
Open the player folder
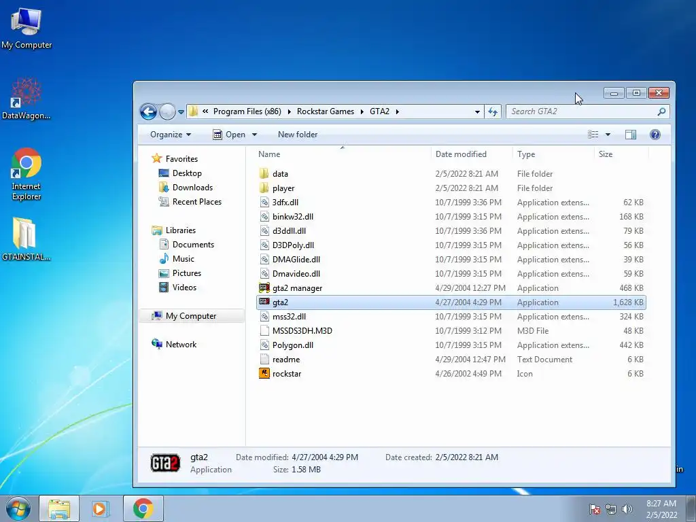pyautogui.click(x=451, y=188)
